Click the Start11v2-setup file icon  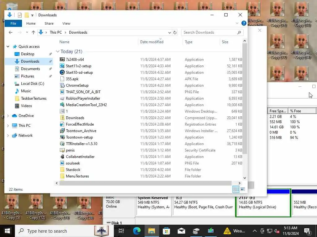(62, 66)
